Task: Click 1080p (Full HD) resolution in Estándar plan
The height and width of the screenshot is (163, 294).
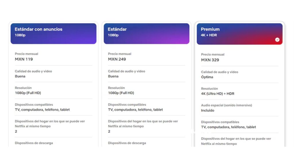Action: click(x=121, y=93)
